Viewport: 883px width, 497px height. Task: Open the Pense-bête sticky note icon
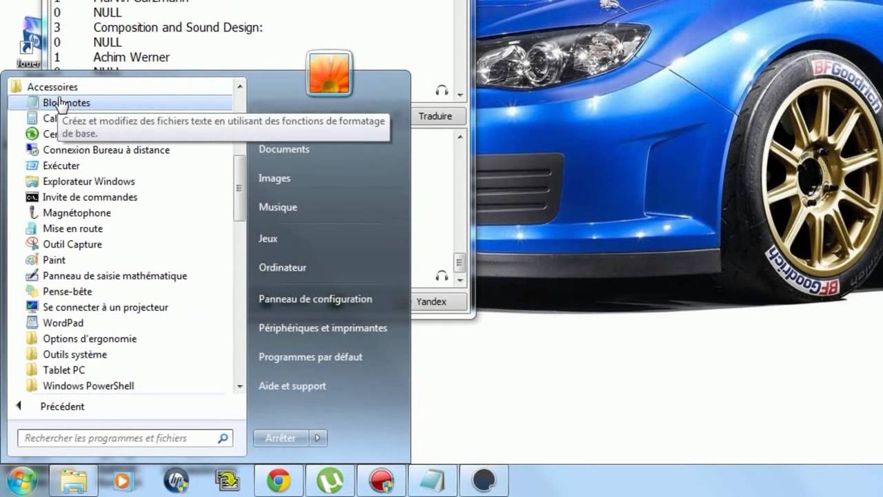point(32,291)
